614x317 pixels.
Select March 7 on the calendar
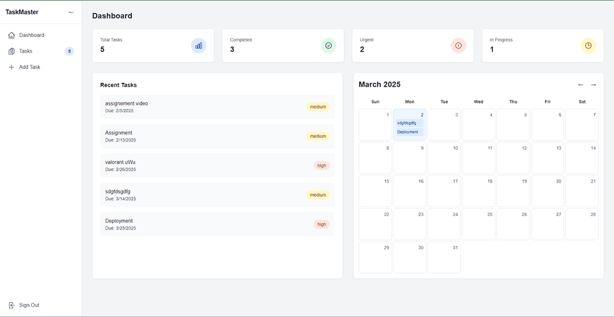[x=582, y=125]
